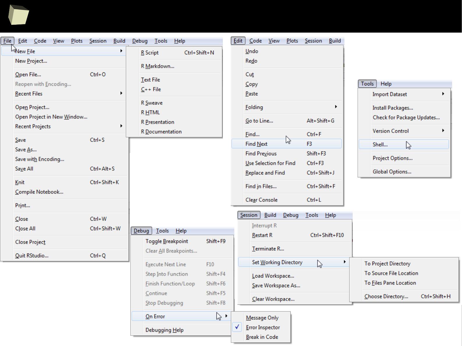Select Quit RStudio...
462x346 pixels.
coord(32,256)
